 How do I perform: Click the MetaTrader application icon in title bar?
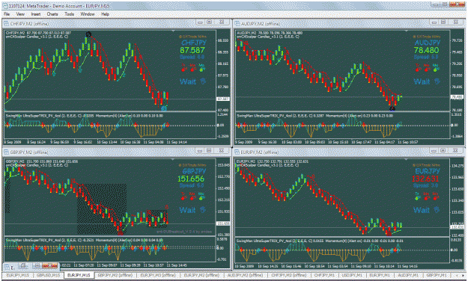(6, 6)
